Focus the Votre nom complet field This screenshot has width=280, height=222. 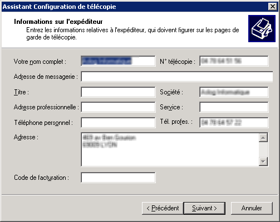pos(118,61)
